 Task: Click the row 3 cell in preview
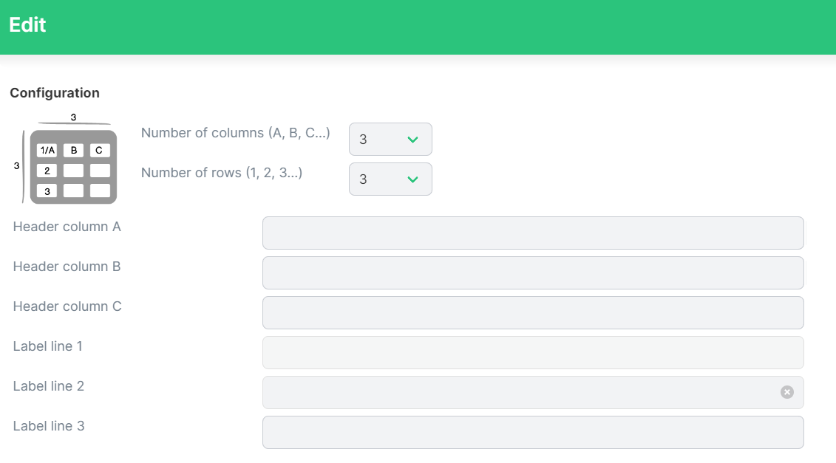coord(47,191)
